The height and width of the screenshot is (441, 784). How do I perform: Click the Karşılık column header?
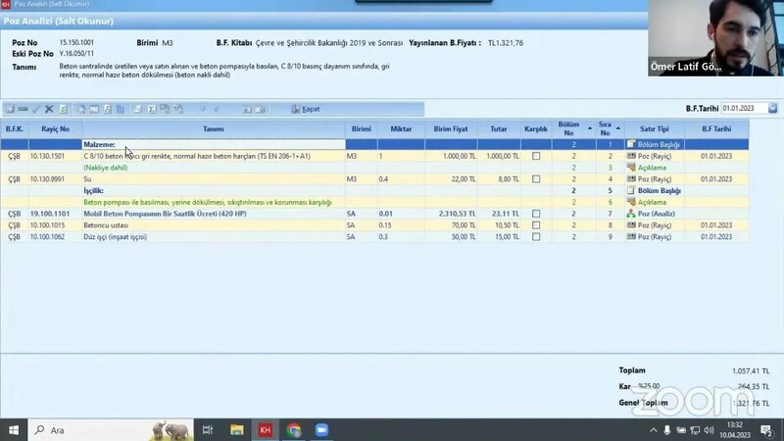(x=536, y=129)
